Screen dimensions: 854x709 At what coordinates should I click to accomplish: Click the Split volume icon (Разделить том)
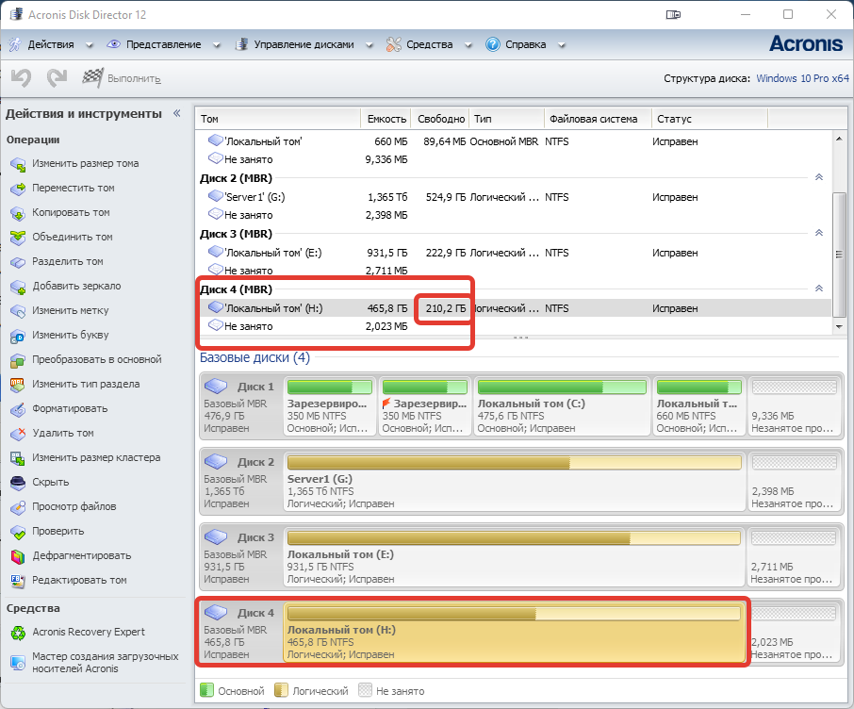[18, 262]
